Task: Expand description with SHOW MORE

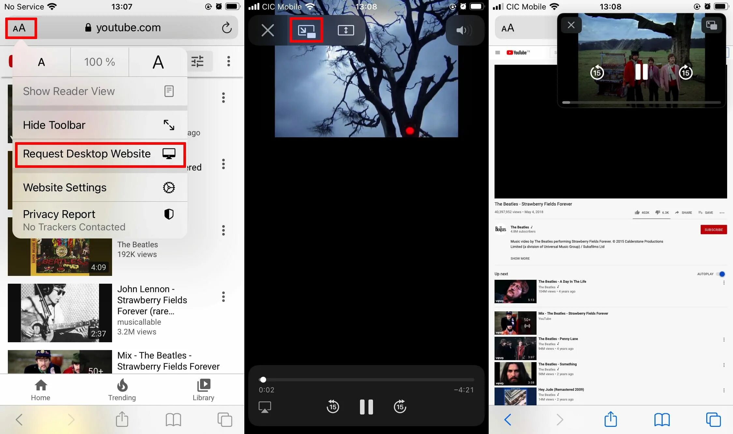Action: (x=520, y=259)
